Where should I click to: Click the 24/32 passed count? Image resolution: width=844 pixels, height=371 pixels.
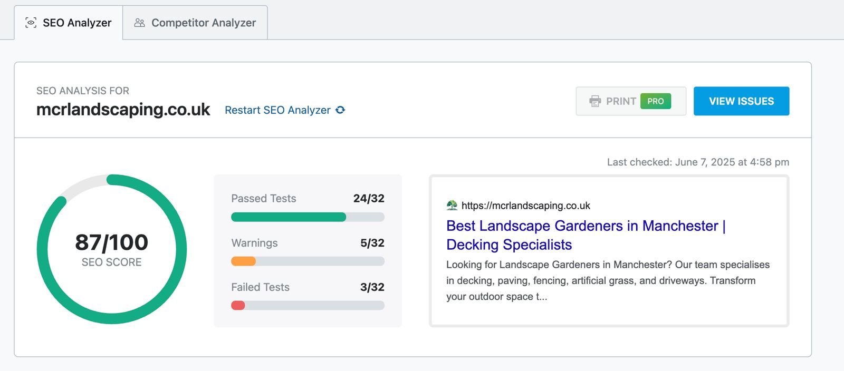tap(369, 199)
